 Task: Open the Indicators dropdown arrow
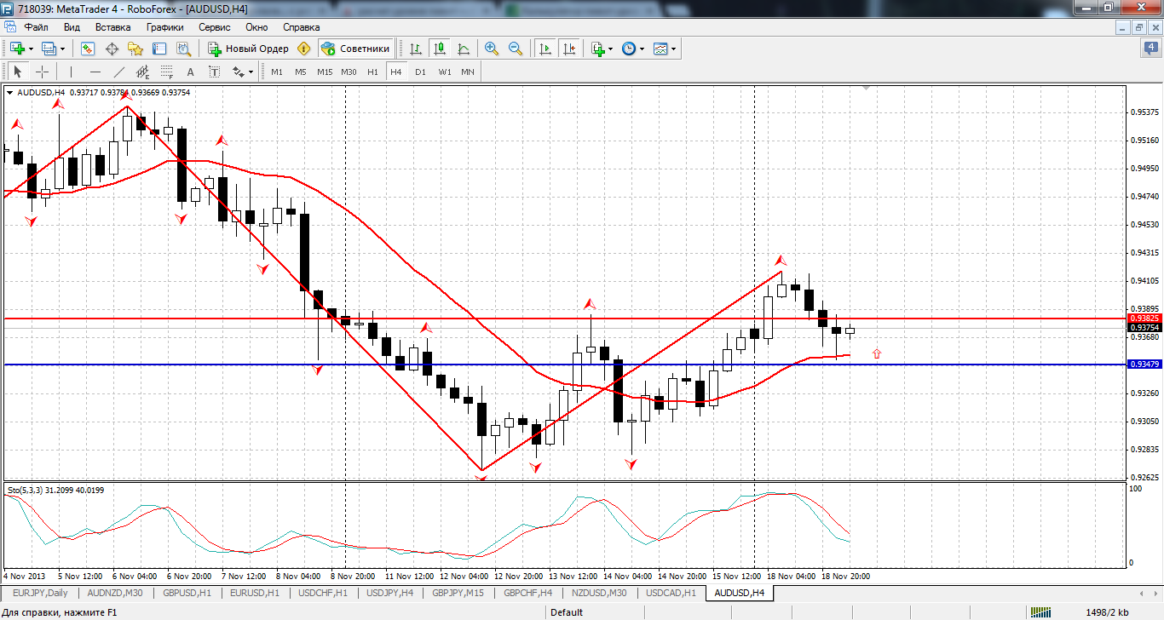(610, 49)
